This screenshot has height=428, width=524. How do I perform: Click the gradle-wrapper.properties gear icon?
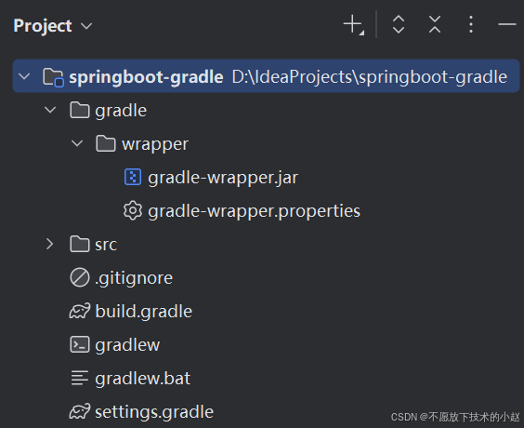[133, 210]
